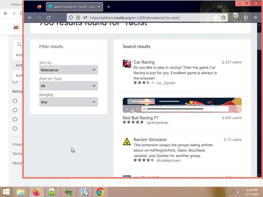Click the 72 users count
The image size is (263, 197).
pyautogui.click(x=233, y=140)
